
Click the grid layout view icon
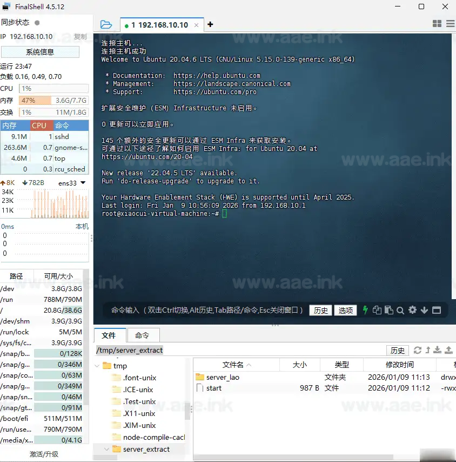click(437, 24)
